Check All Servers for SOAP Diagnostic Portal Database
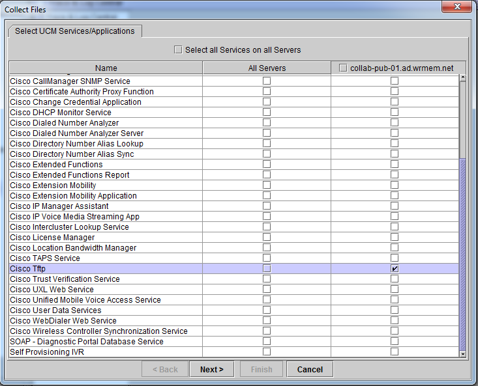The width and height of the screenshot is (478, 386). pos(267,342)
